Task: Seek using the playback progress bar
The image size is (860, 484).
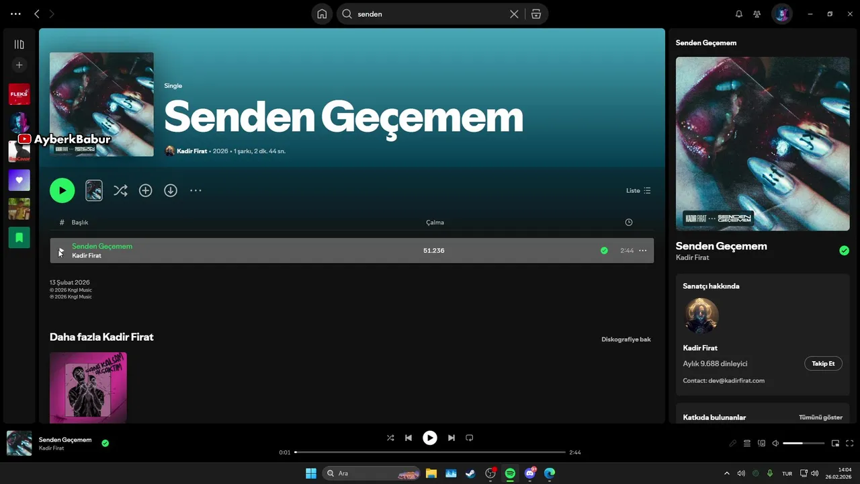Action: (430, 452)
